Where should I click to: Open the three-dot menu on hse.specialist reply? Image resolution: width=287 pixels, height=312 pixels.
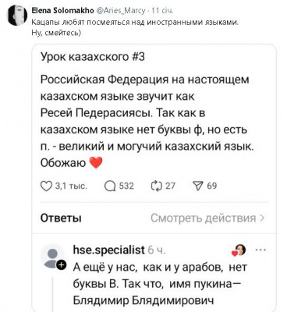pos(260,250)
